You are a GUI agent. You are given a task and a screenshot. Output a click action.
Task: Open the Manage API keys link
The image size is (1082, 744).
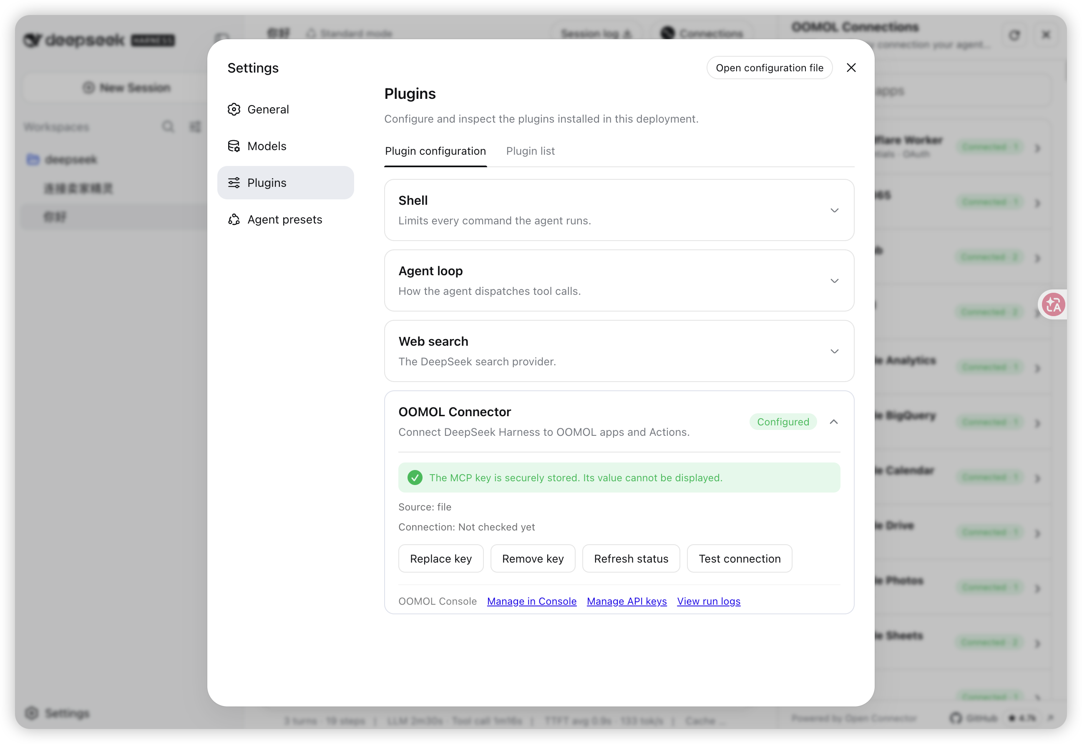(627, 601)
